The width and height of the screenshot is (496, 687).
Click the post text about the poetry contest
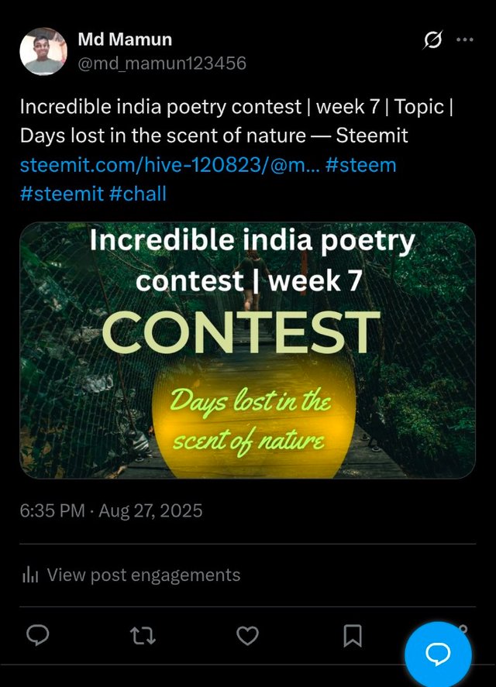coord(232,121)
